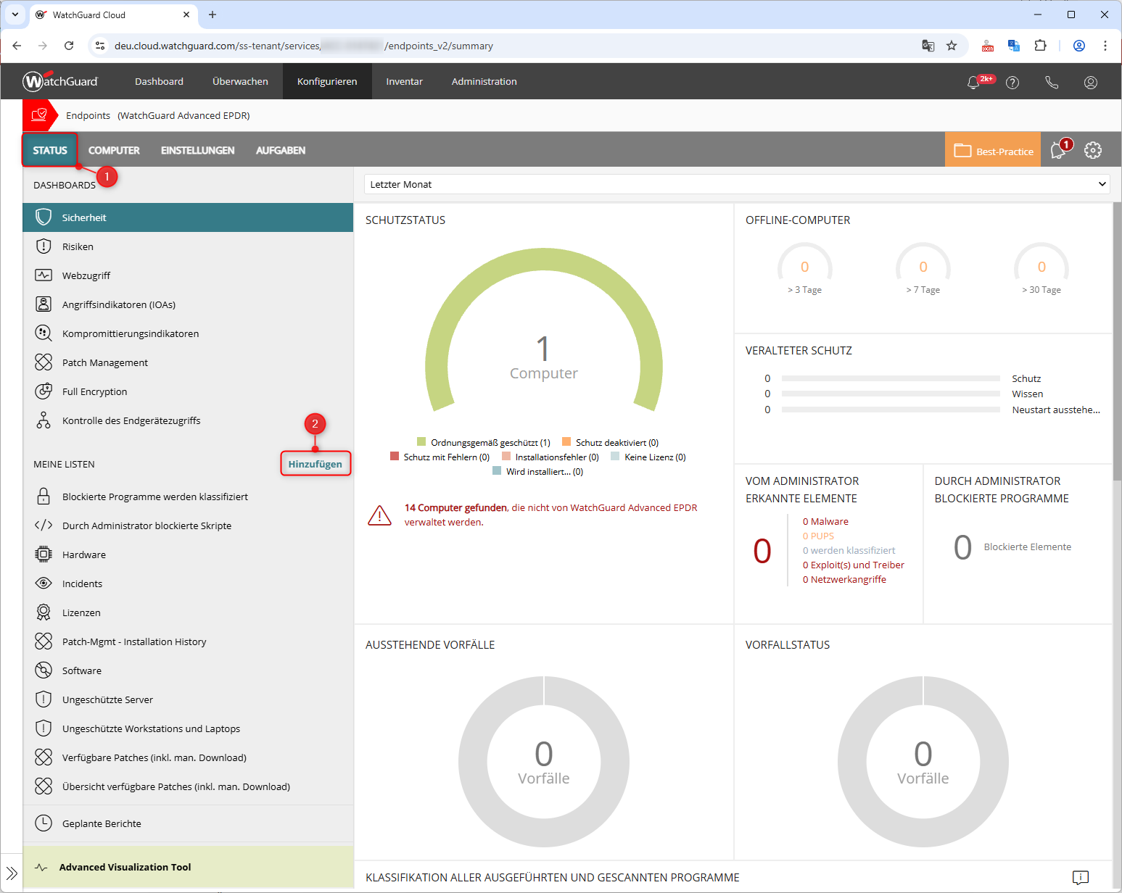Open the browser tab search dropdown arrow
The image size is (1122, 893).
(15, 14)
